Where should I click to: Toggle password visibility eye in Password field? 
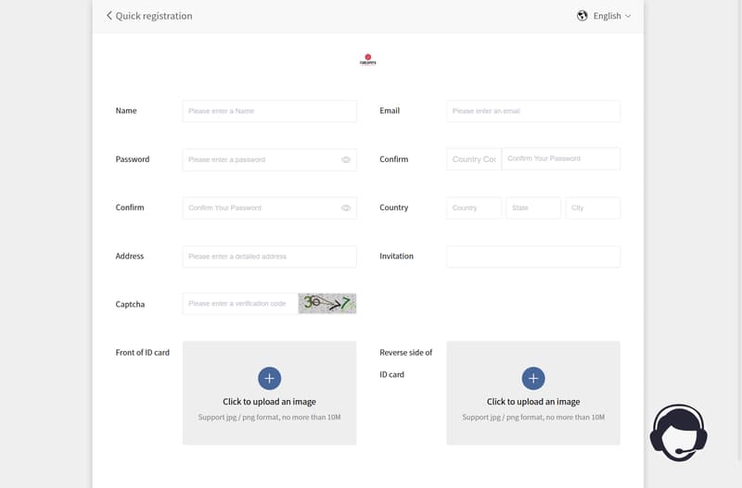[346, 159]
